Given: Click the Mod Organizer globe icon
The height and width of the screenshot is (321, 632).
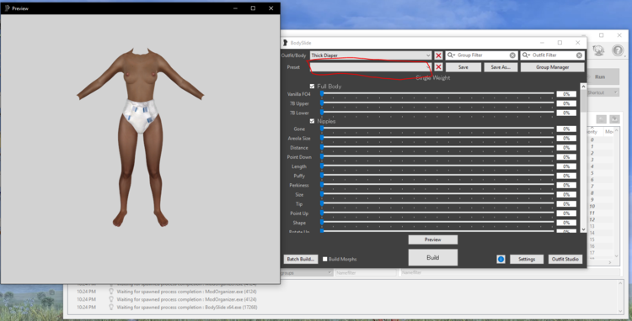Looking at the screenshot, I should tap(598, 50).
